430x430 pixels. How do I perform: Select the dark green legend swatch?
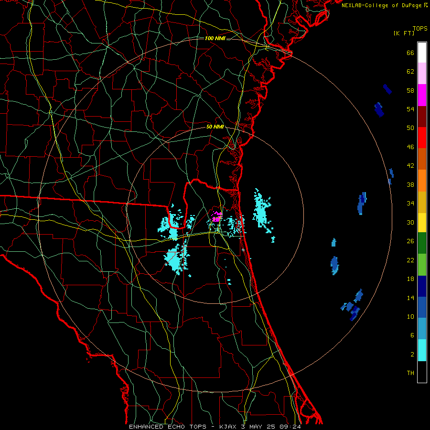point(422,243)
